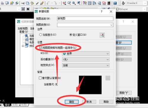Select the Pan hand tool
148x108 pixels.
tap(64, 3)
